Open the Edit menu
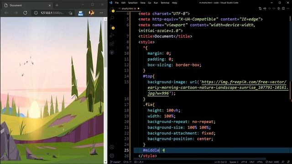The height and width of the screenshot is (164, 292). (123, 3)
